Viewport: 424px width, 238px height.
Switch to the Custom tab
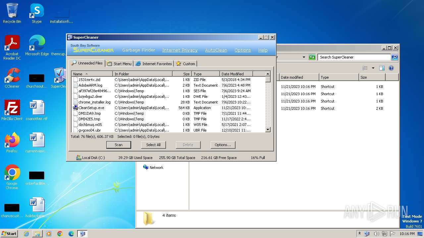tap(185, 64)
